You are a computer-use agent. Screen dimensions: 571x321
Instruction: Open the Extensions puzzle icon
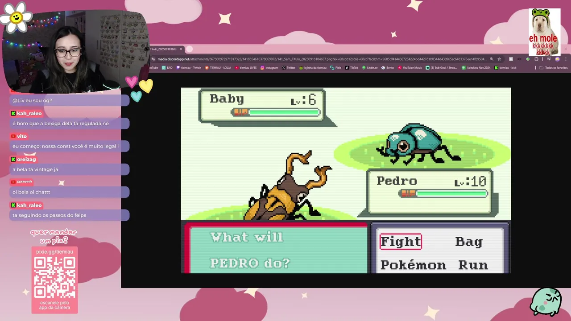536,59
